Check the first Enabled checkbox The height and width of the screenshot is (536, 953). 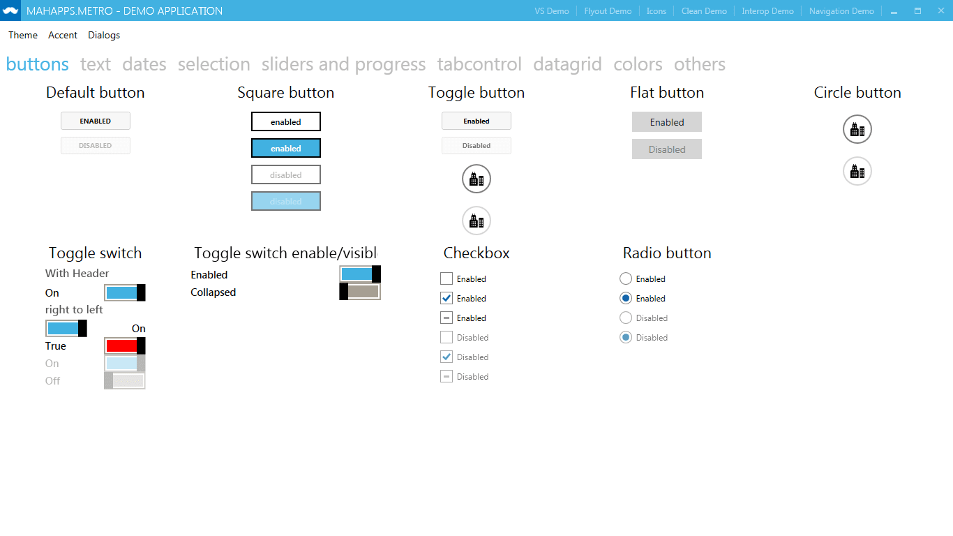point(446,278)
